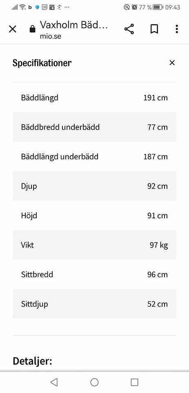
Task: Tap the Vikt 97 kg row
Action: point(95,245)
